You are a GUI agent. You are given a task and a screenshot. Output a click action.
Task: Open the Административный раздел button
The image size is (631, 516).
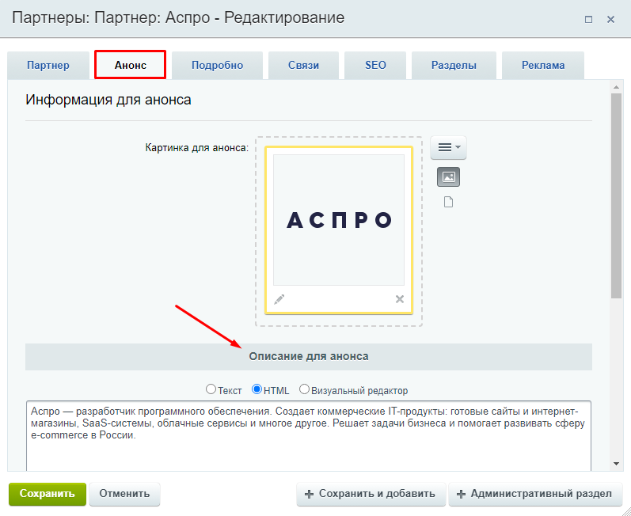coord(535,494)
